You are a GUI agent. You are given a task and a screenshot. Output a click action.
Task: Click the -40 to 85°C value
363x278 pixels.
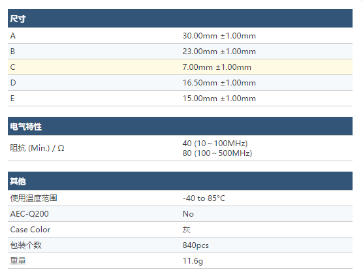[x=204, y=198]
